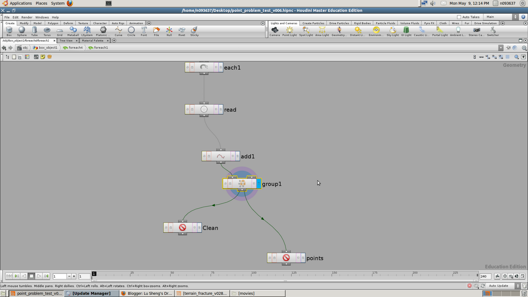Click the current frame marker
Viewport: 528px width, 297px height.
(x=94, y=274)
